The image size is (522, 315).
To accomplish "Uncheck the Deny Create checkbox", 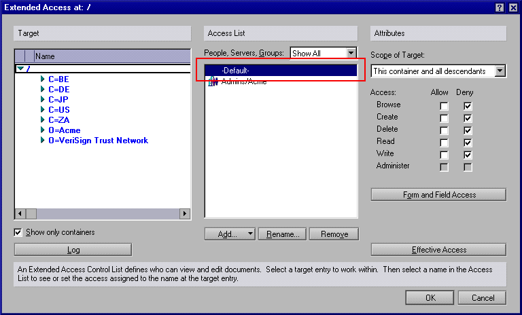I will point(468,118).
